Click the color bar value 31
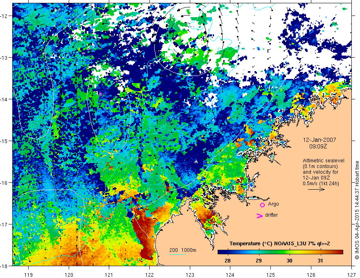Screen dimensions: 360x278 click(320, 260)
